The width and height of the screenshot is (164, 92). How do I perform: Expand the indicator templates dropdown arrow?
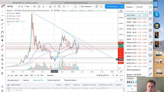[x=47, y=7]
